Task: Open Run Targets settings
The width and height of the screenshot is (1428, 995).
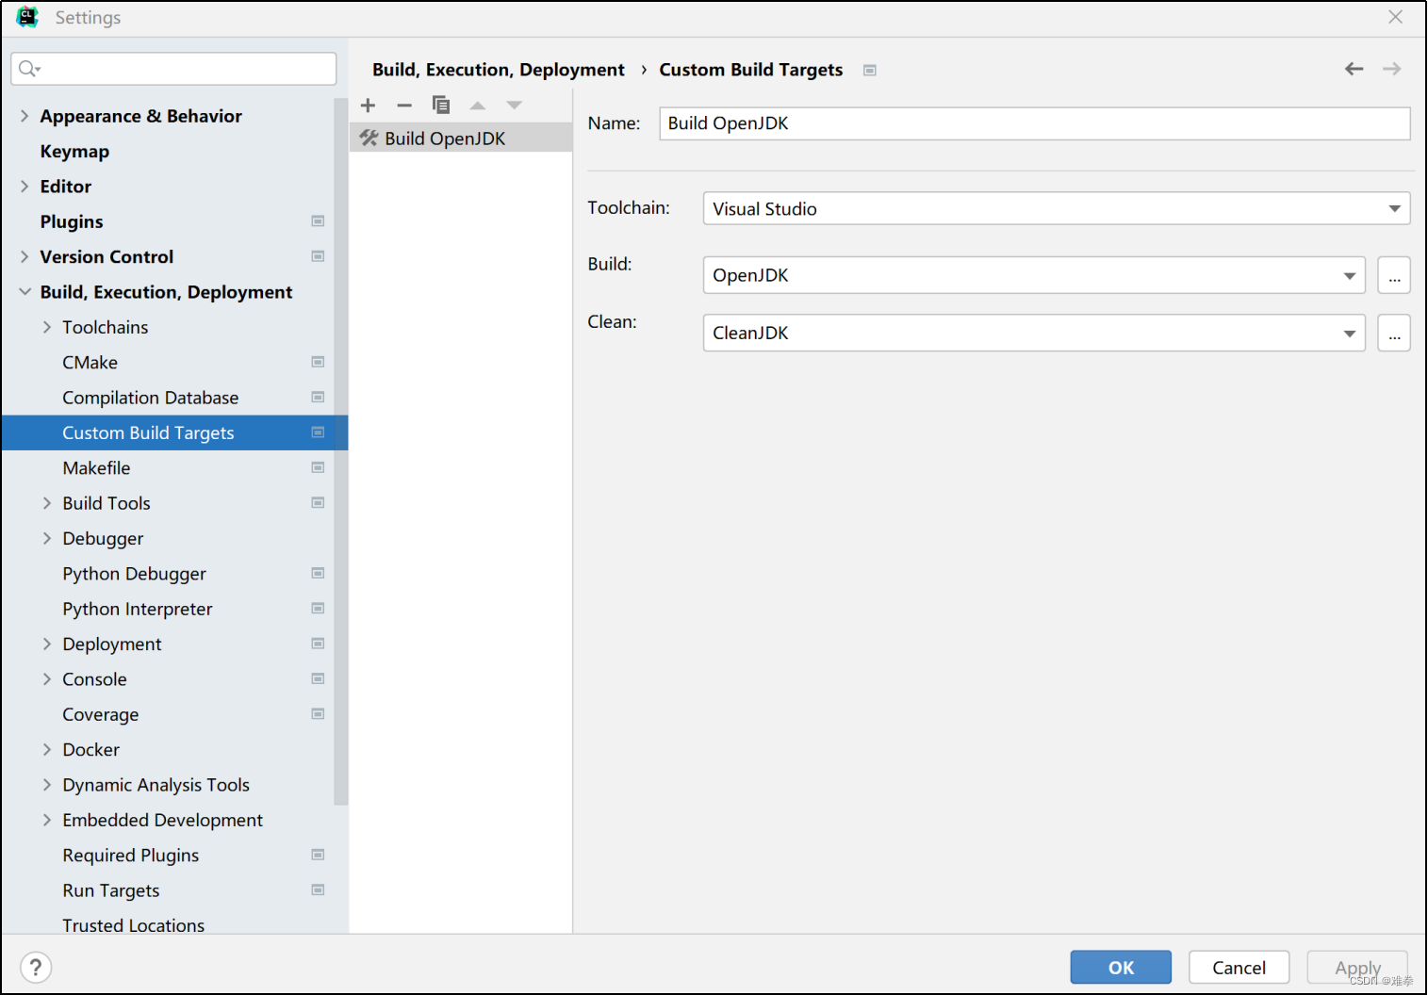Action: (x=111, y=891)
